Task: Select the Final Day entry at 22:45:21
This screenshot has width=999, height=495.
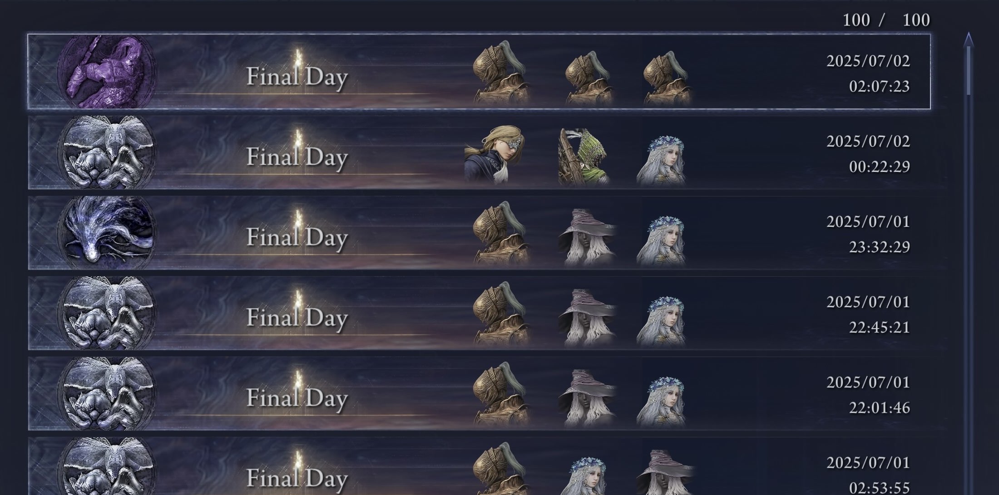Action: [479, 313]
